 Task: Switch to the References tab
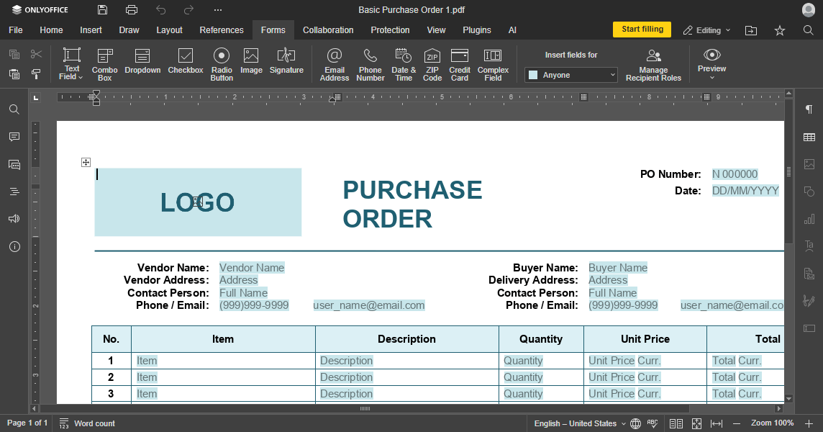pos(221,30)
